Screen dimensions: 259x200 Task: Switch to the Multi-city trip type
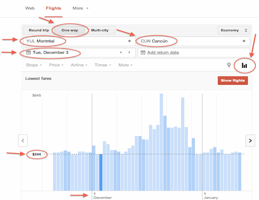pos(100,30)
